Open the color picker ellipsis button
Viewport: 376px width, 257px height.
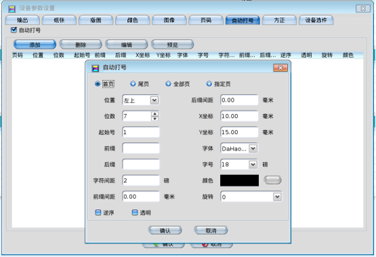[x=272, y=180]
